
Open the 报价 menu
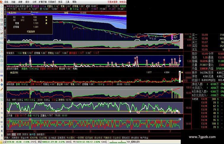point(27,2)
